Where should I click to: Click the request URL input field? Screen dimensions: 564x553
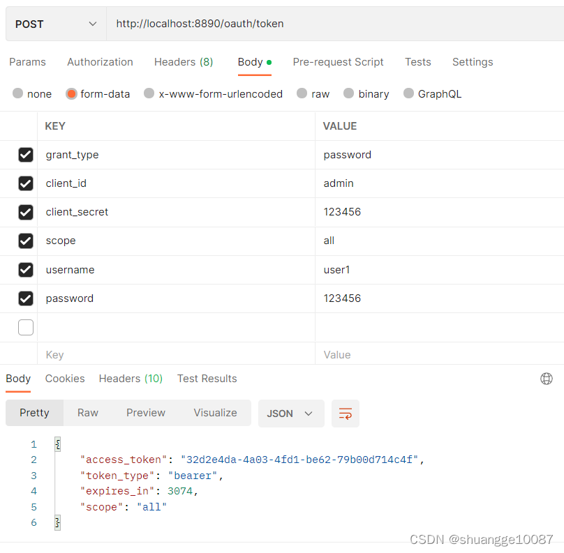coord(279,23)
